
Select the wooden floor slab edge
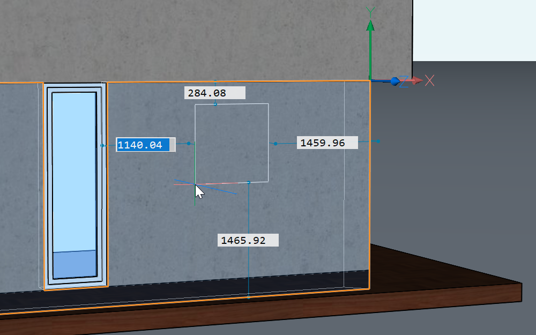point(429,300)
